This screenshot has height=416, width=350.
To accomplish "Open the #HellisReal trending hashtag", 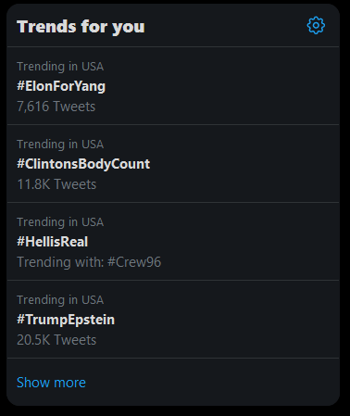I will [53, 242].
